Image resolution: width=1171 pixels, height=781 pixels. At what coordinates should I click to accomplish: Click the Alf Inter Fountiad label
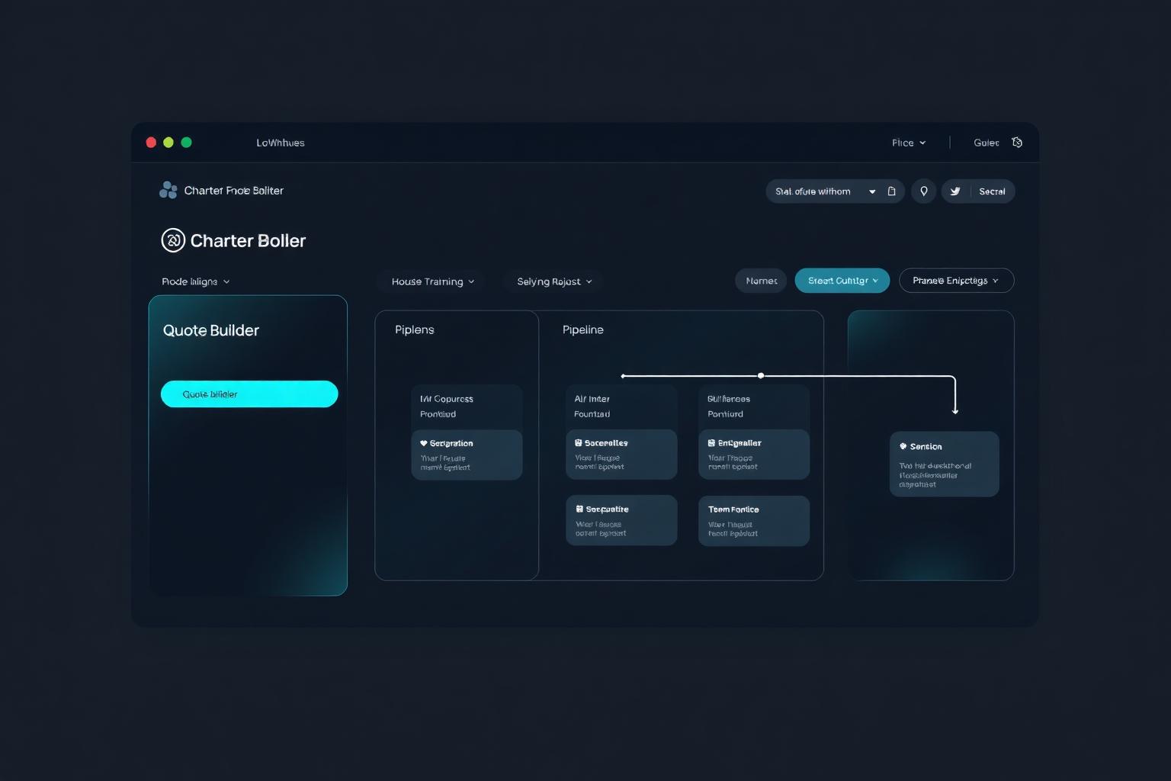tap(592, 407)
